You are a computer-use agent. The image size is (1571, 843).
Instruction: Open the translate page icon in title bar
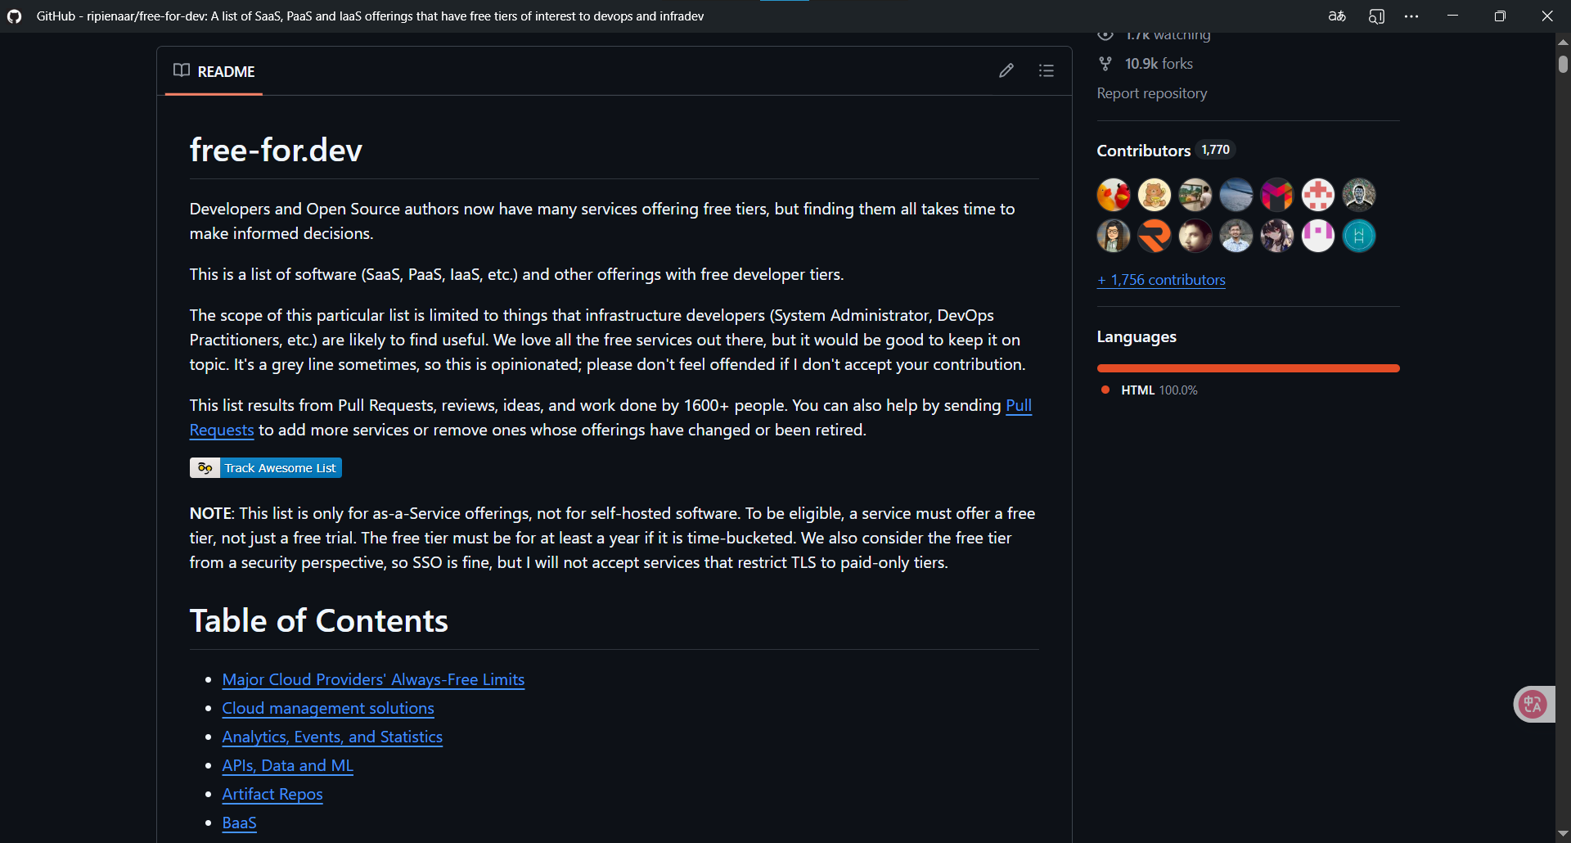point(1337,16)
